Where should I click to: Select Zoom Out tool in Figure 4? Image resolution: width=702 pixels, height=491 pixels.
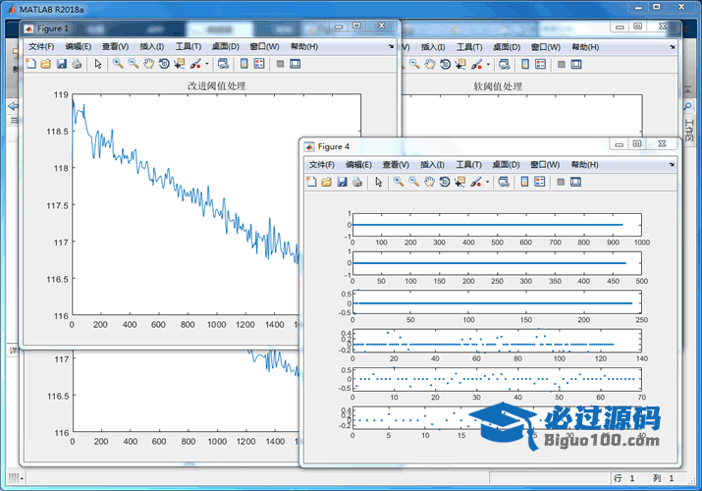[x=413, y=182]
